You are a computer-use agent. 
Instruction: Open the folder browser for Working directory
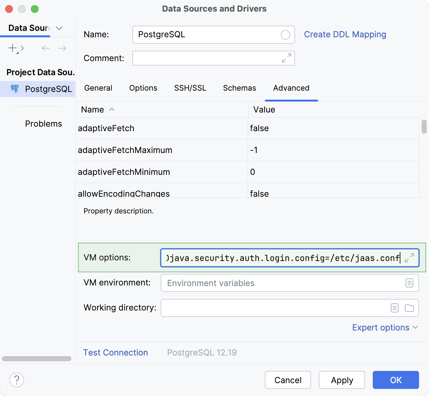[409, 308]
